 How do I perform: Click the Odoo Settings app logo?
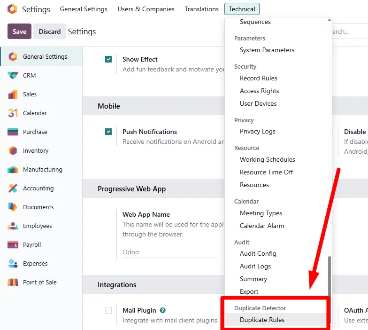(12, 9)
